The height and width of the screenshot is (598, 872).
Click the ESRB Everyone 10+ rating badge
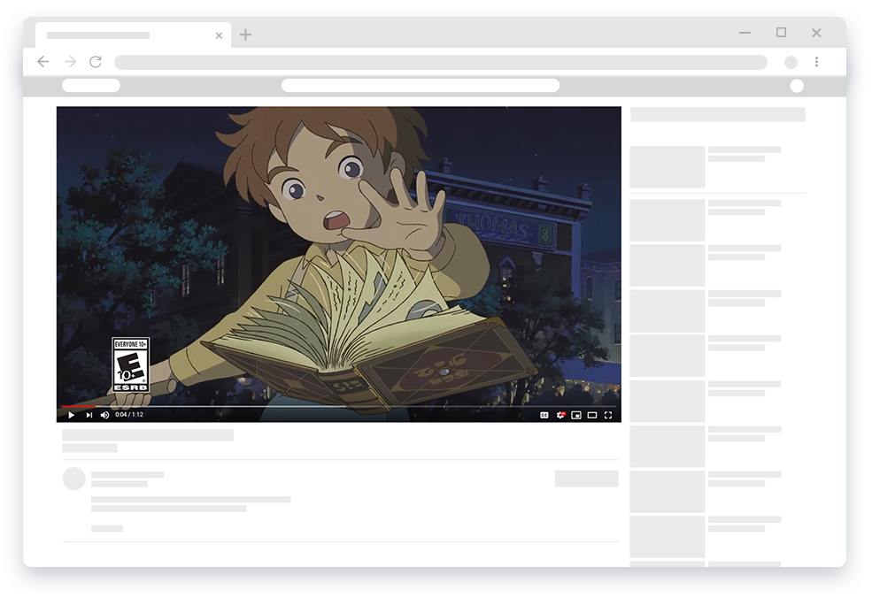point(130,364)
